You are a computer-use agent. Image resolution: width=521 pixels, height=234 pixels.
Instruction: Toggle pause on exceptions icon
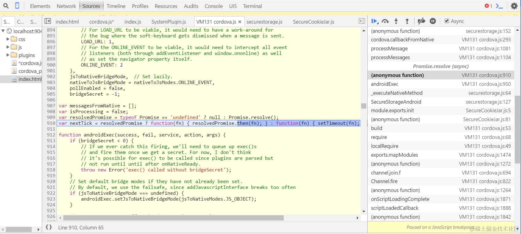click(x=433, y=21)
